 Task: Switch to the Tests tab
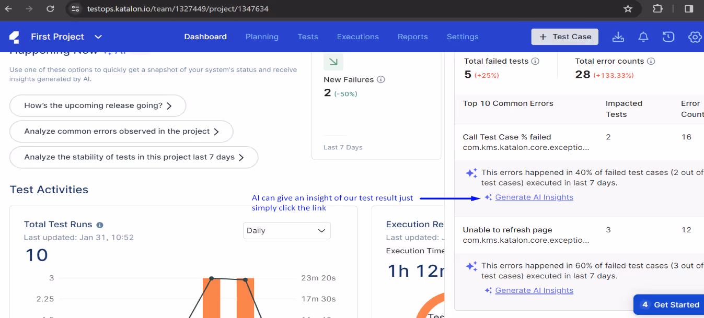pos(308,37)
